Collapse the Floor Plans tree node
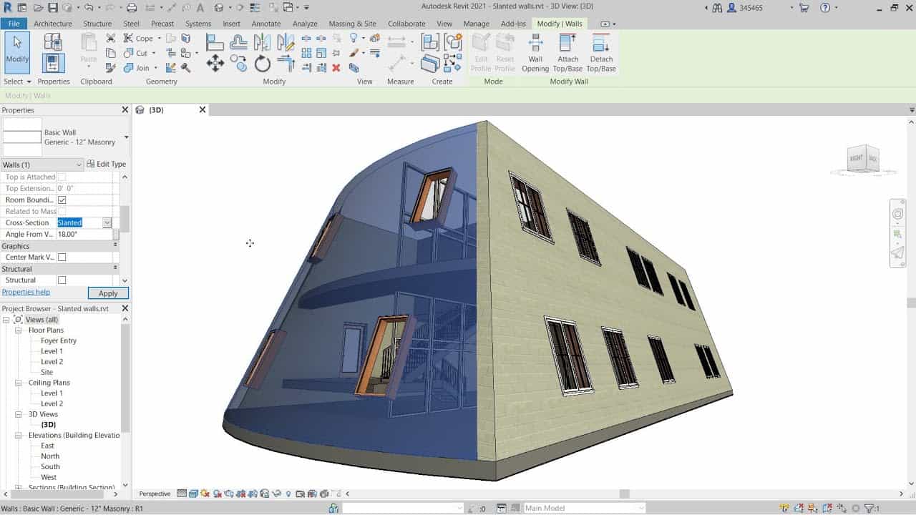 pyautogui.click(x=19, y=330)
